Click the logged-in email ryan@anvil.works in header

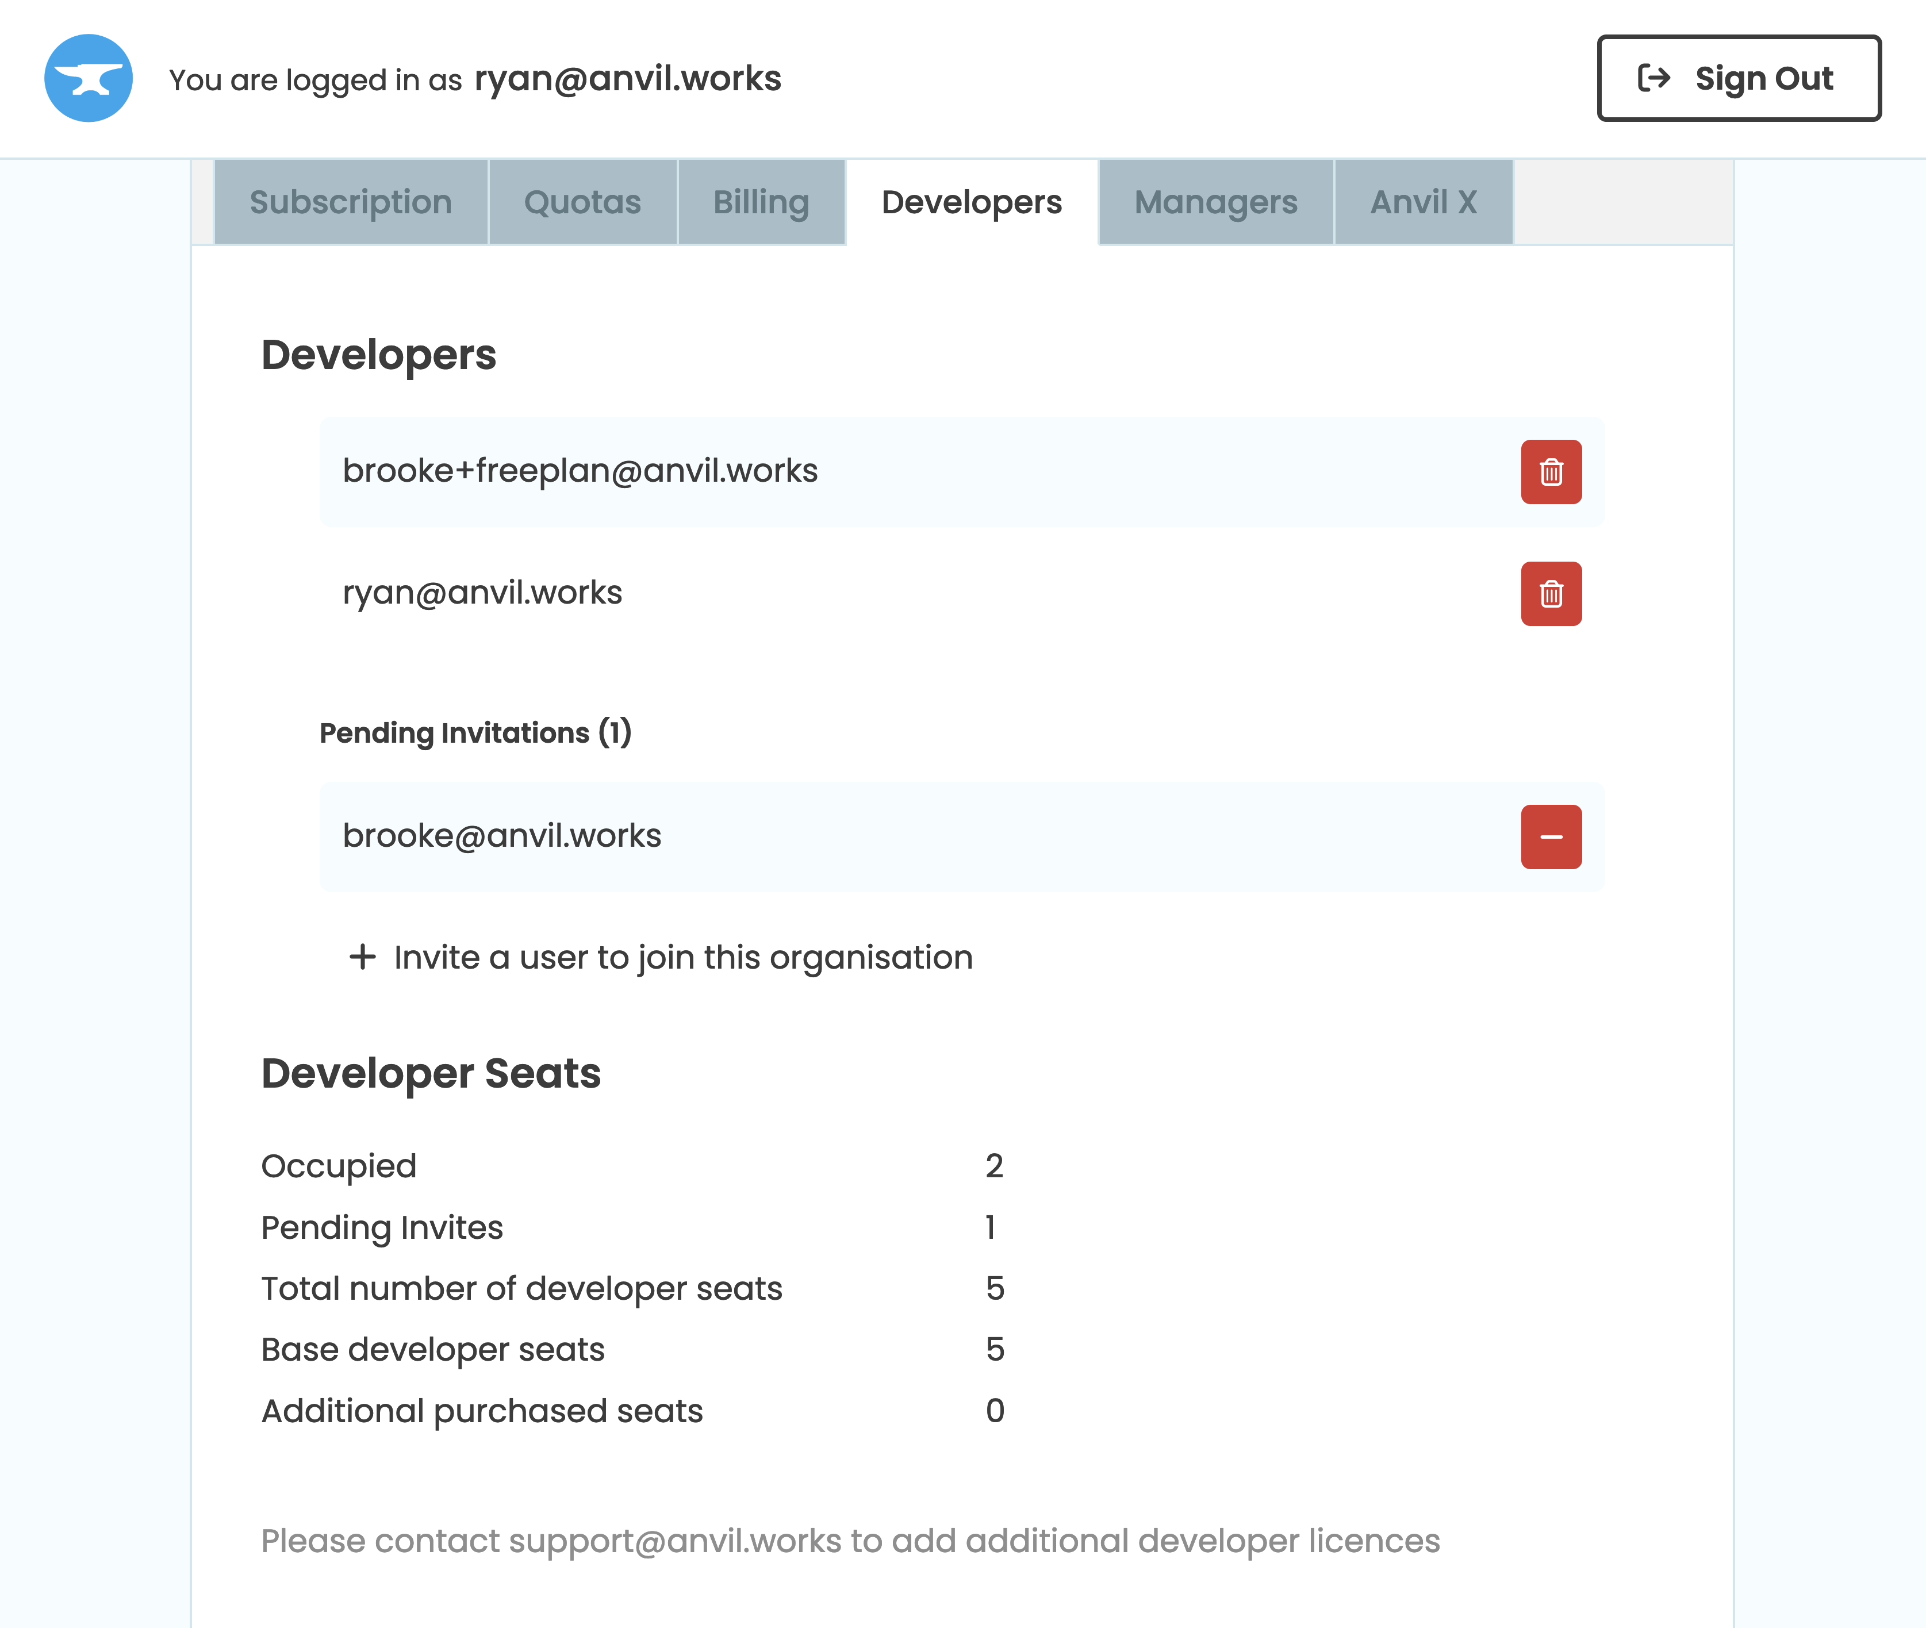[x=628, y=79]
